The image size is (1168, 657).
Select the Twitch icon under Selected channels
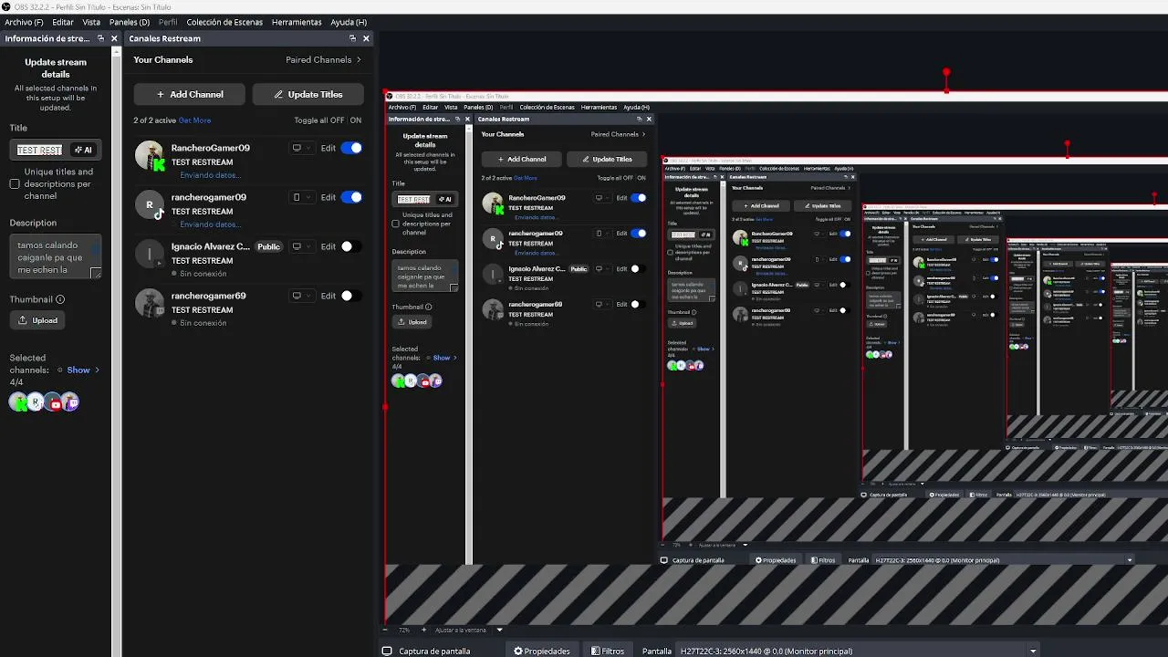coord(71,401)
